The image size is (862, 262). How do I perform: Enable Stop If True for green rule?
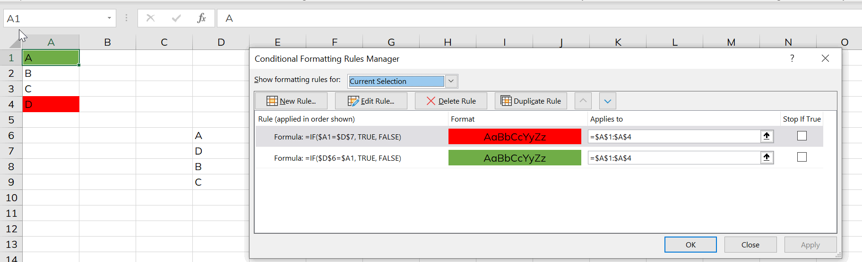[802, 157]
